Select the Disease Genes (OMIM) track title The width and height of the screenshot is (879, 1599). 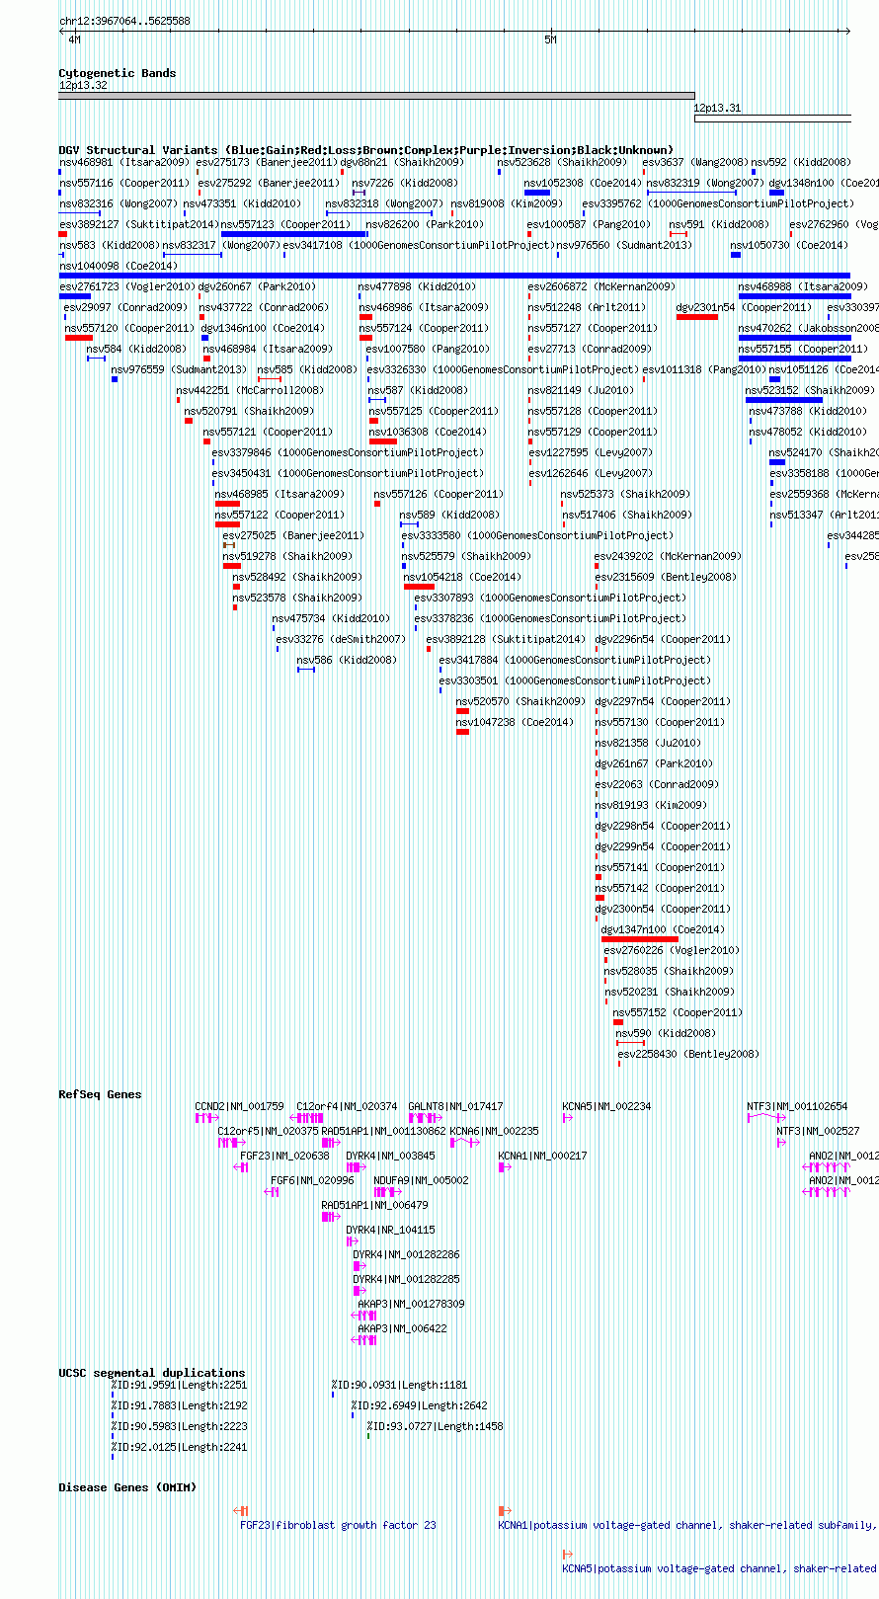127,1487
